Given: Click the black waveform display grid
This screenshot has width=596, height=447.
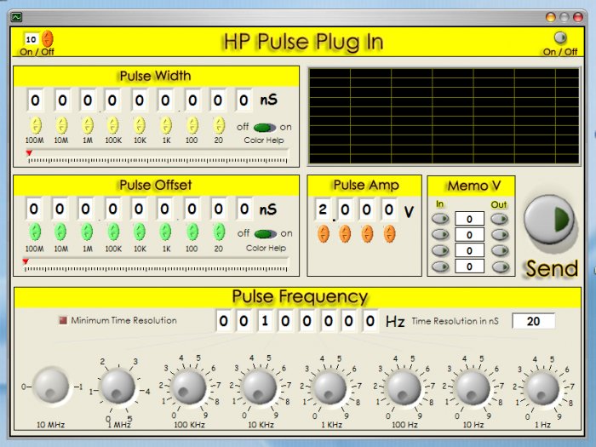Looking at the screenshot, I should point(444,117).
